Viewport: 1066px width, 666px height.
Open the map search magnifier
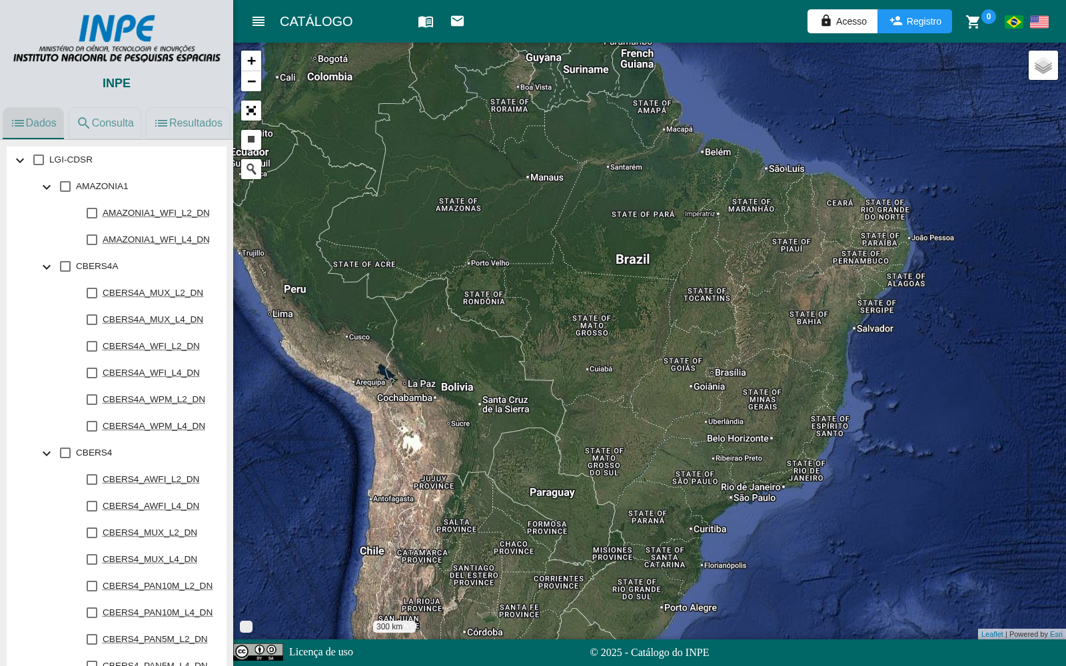(x=251, y=169)
